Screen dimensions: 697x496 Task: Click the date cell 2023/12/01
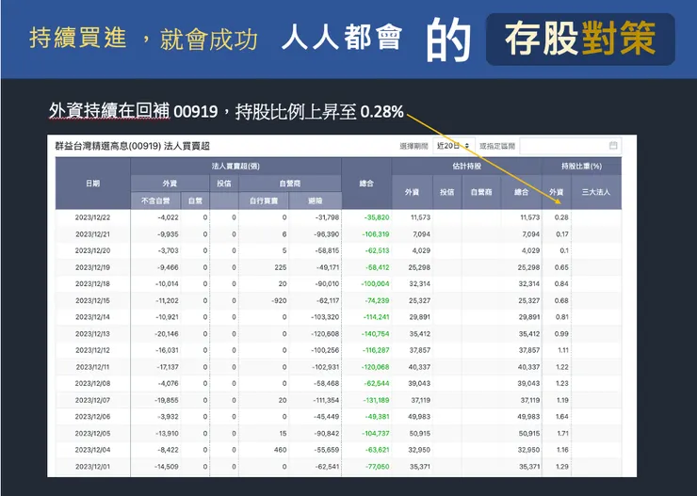click(x=92, y=467)
